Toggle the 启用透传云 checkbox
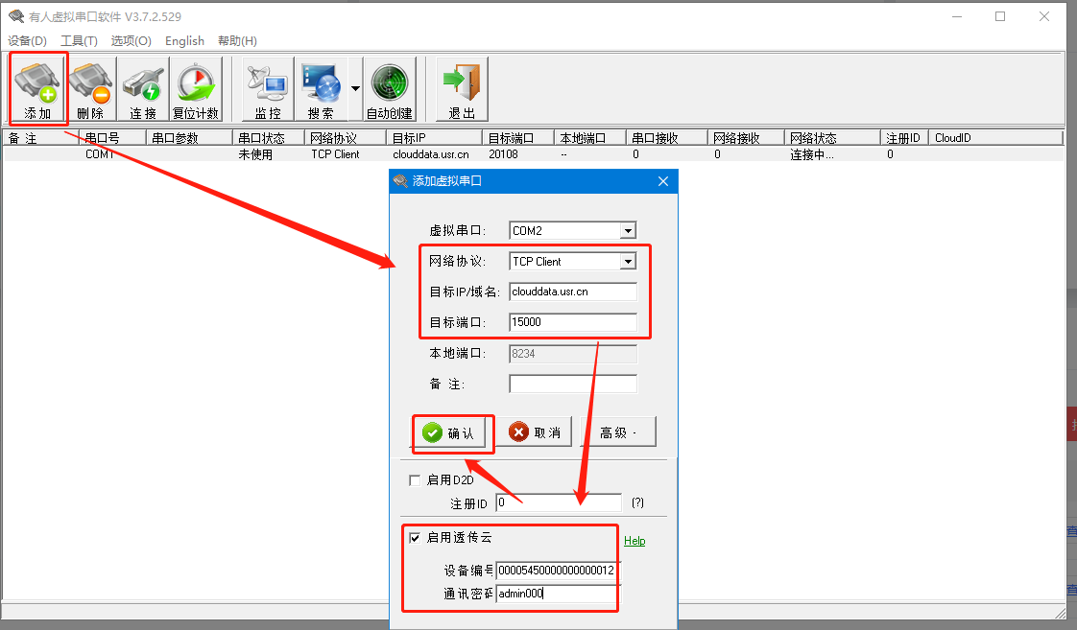The width and height of the screenshot is (1077, 630). click(x=415, y=538)
